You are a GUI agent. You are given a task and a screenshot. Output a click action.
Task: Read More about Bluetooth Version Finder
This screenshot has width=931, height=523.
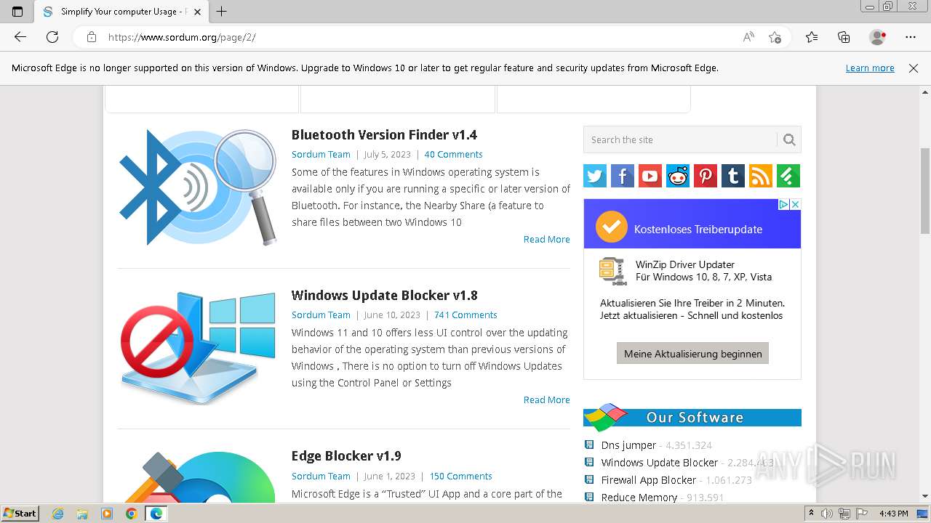pyautogui.click(x=547, y=239)
